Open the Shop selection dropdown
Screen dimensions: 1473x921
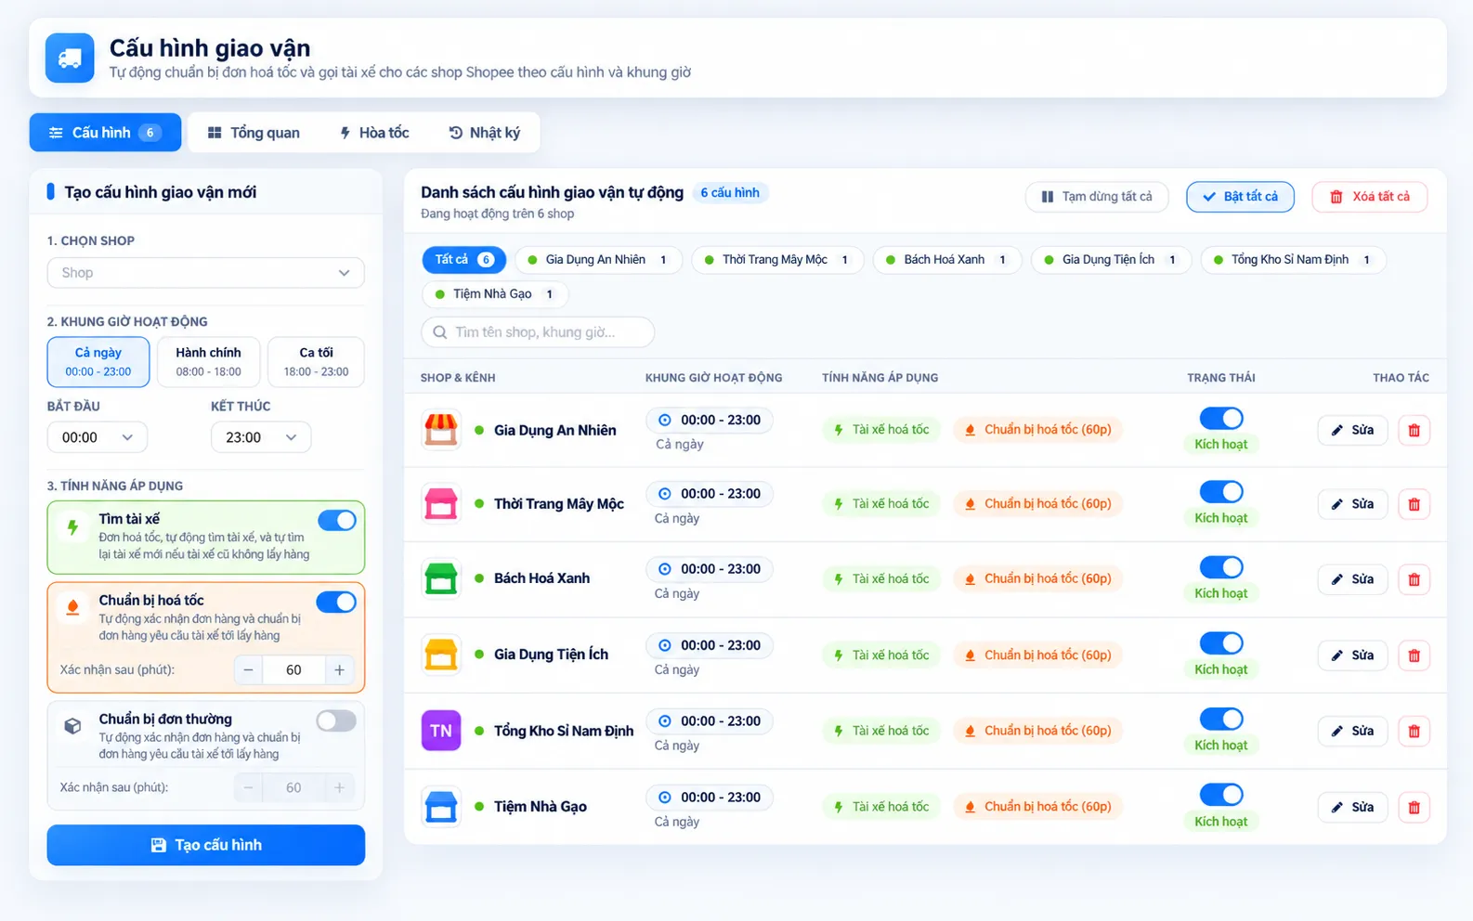[x=205, y=273]
